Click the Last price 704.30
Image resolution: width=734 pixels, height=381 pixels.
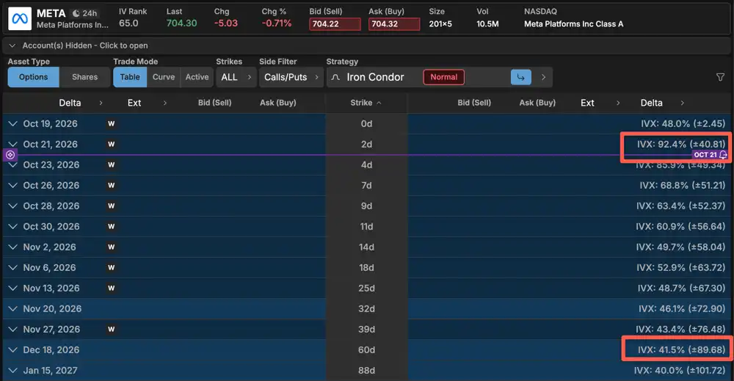[181, 23]
